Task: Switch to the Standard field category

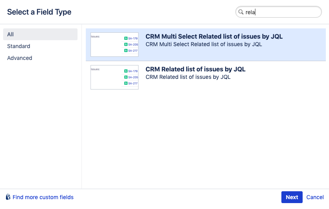Action: point(18,46)
